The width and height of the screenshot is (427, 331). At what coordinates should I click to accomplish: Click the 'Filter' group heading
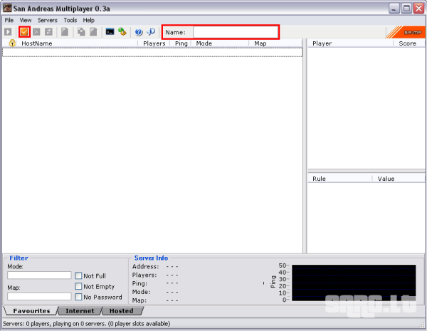[19, 258]
